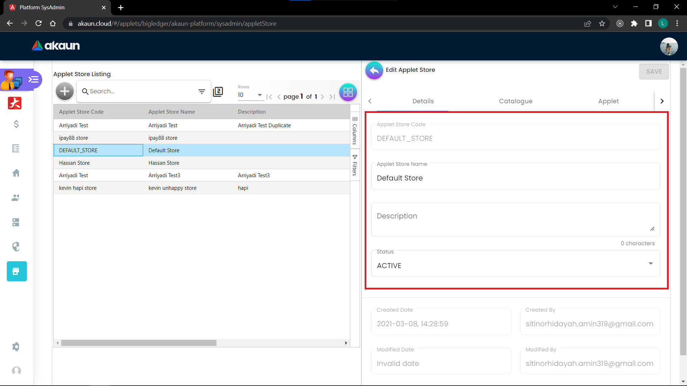Click the add applet store plus icon

pyautogui.click(x=65, y=91)
